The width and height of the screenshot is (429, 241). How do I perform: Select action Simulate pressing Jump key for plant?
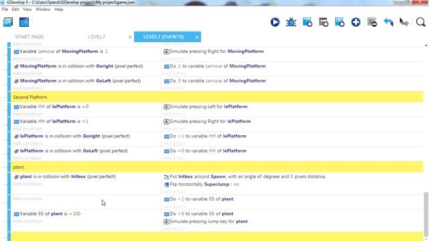[206, 222]
